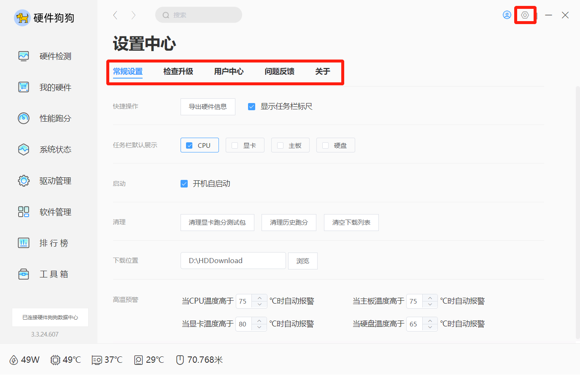Viewport: 580px width, 375px height.
Task: Go forward with the right arrow
Action: tap(133, 15)
